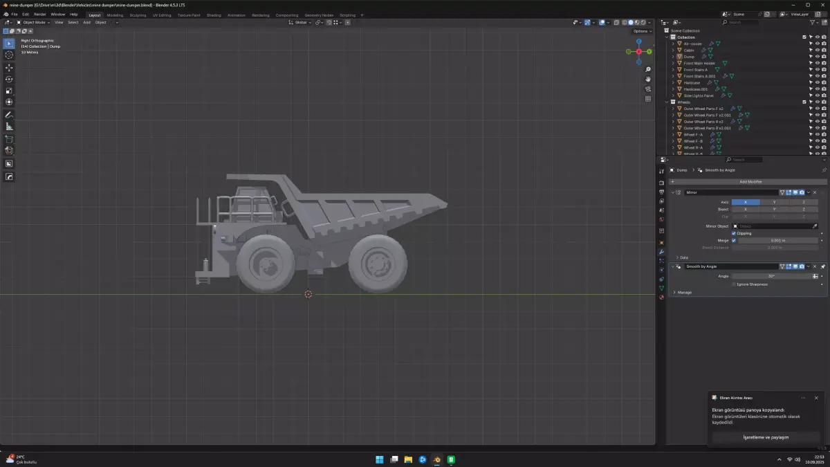Disable rendering for Air-cooler object

(823, 44)
